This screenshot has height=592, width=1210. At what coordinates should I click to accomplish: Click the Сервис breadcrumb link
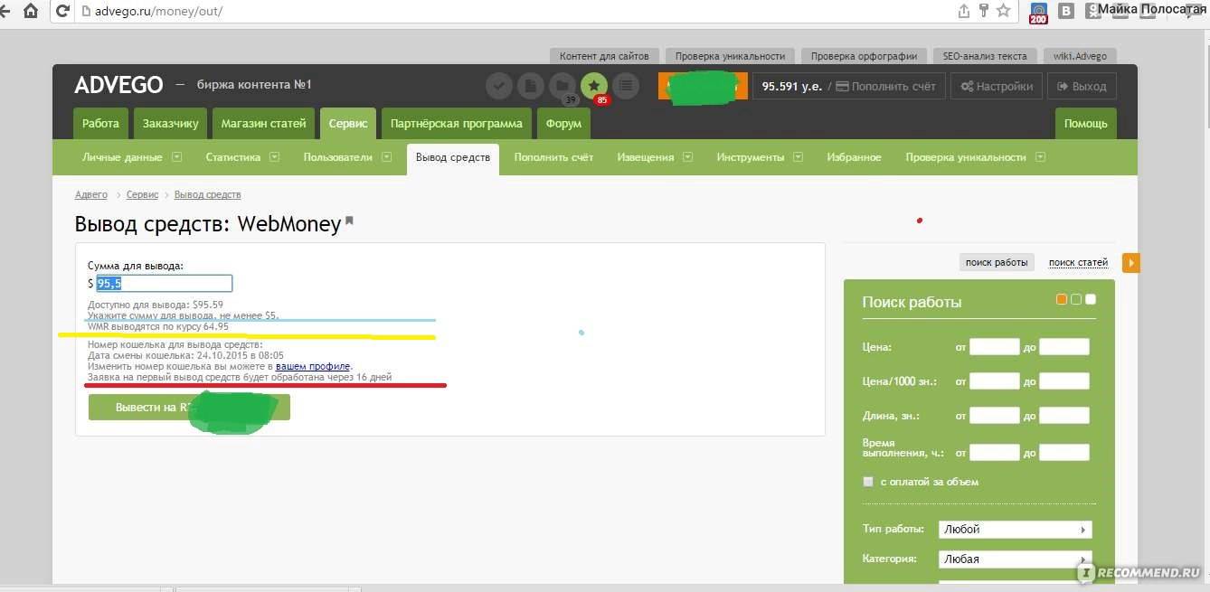(142, 194)
